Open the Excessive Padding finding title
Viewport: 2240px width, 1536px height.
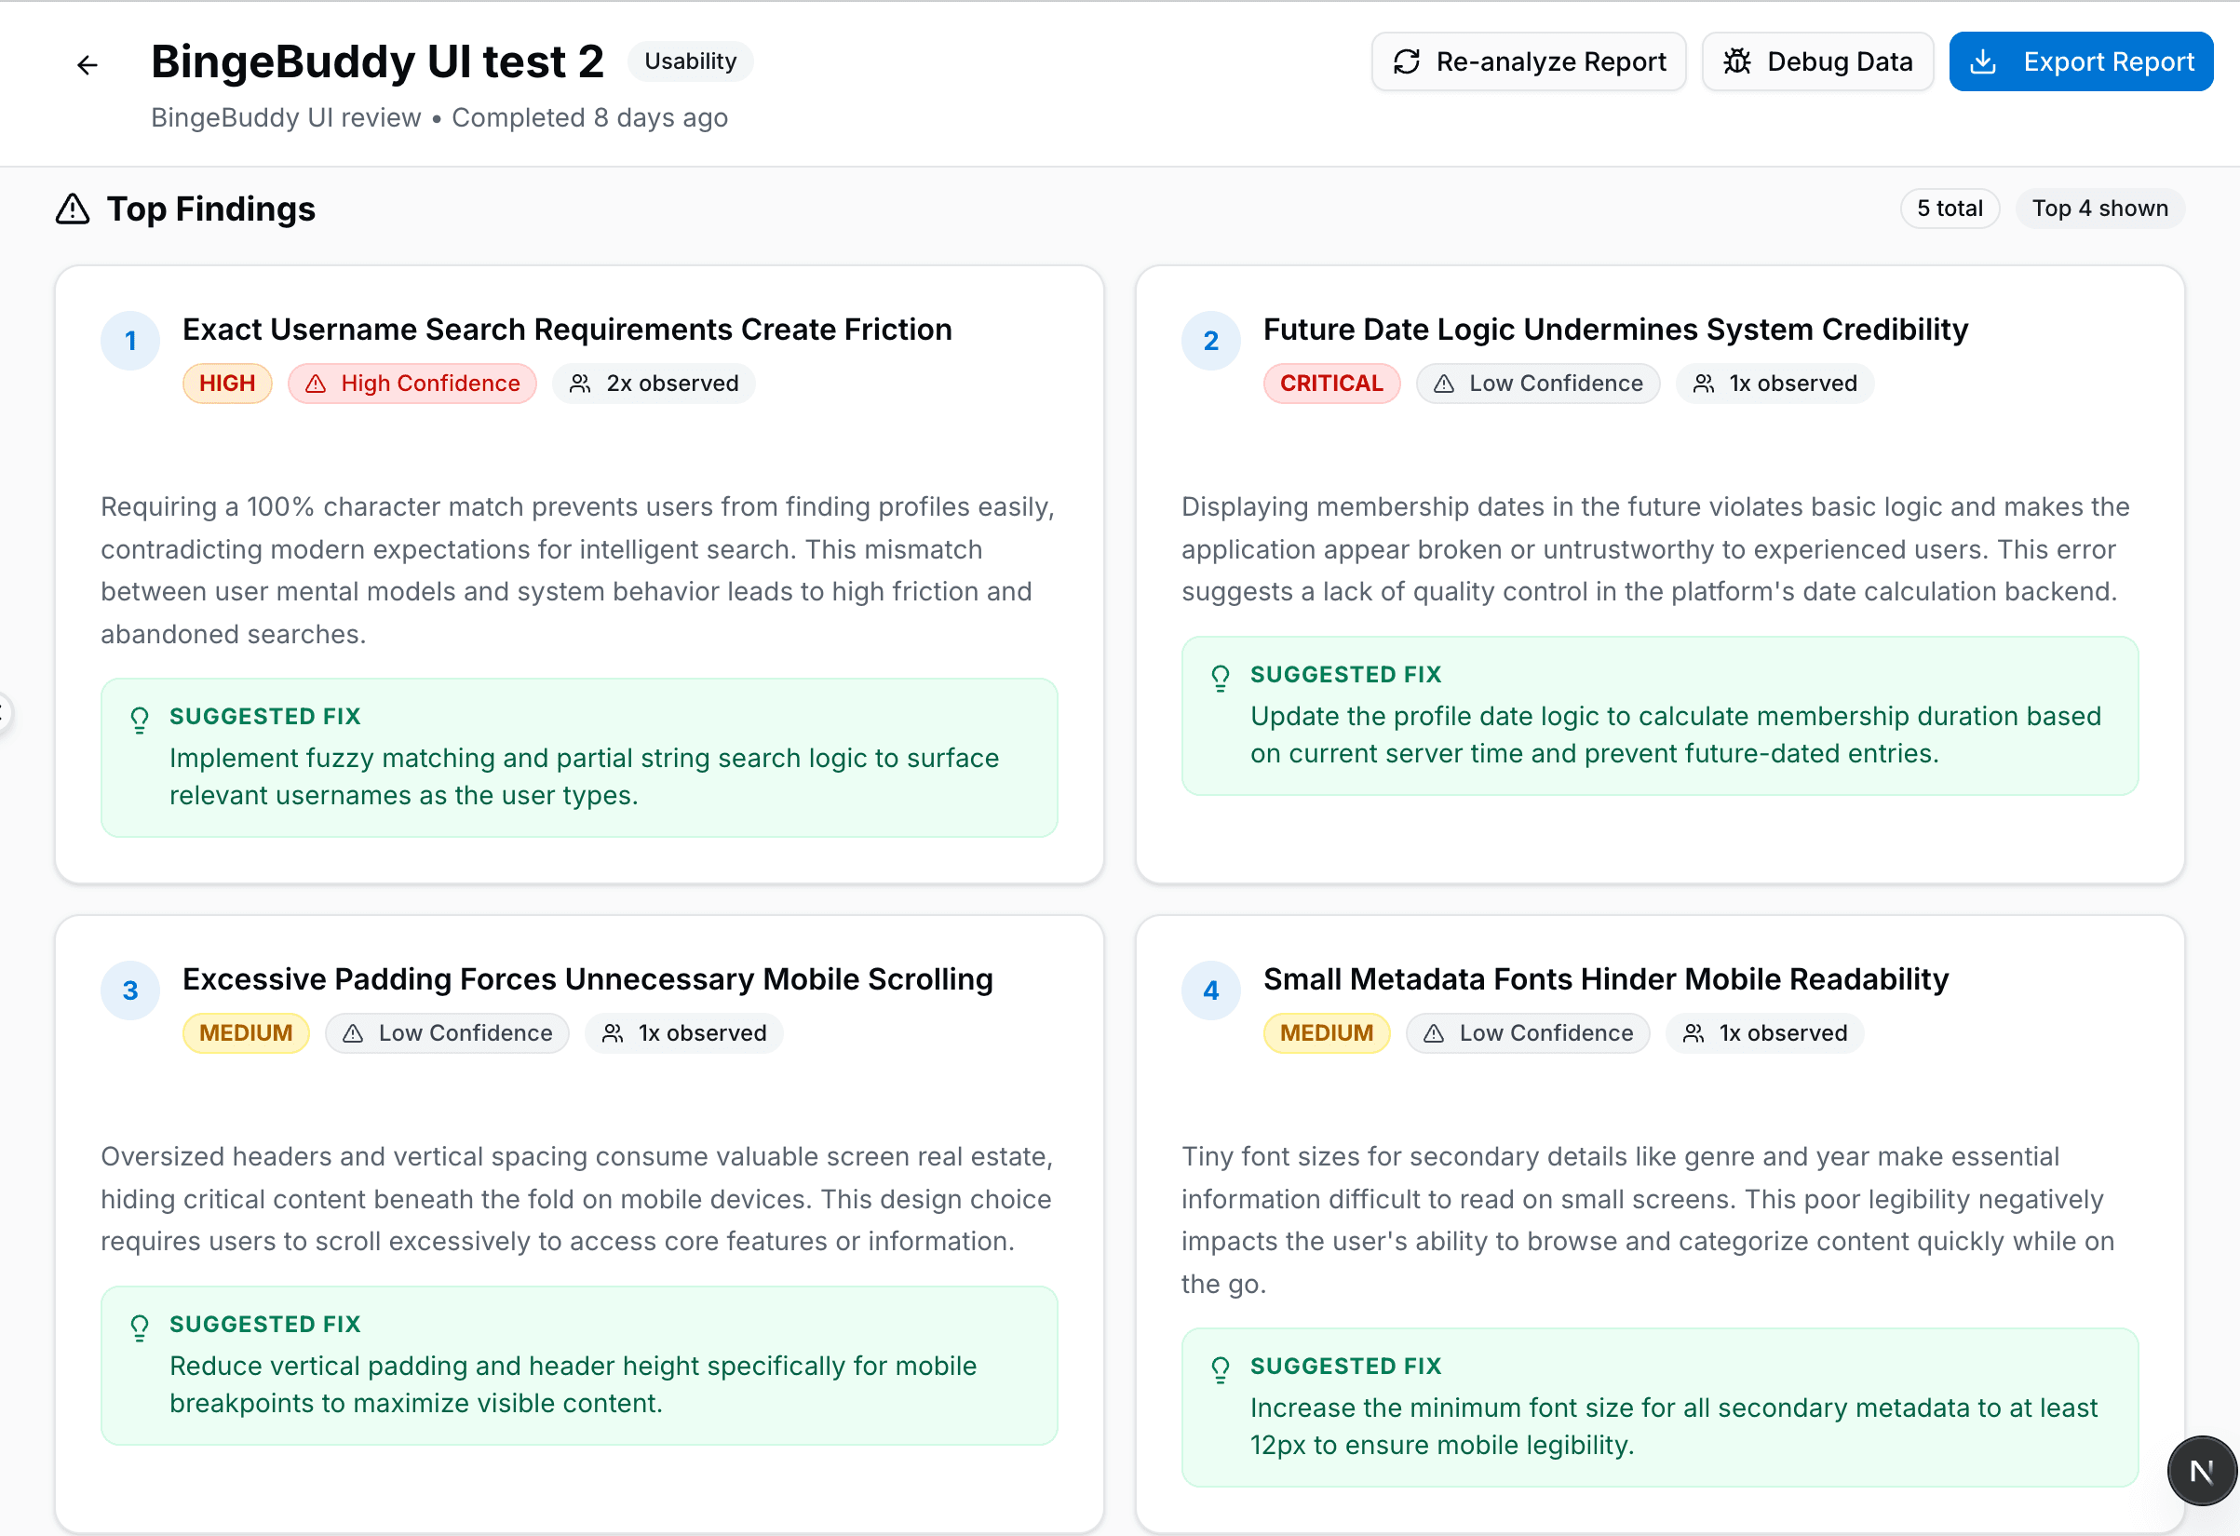pos(587,979)
